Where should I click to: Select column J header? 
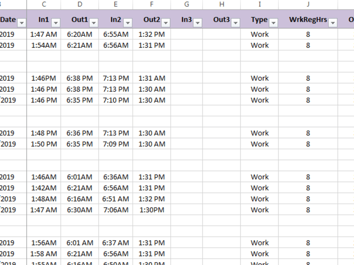[x=308, y=5]
